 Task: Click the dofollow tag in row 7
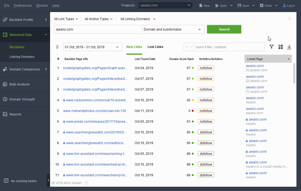(206, 132)
